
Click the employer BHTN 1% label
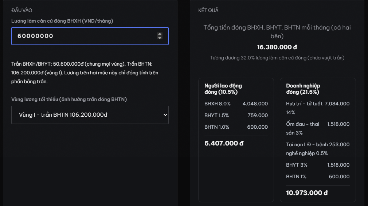[296, 176]
